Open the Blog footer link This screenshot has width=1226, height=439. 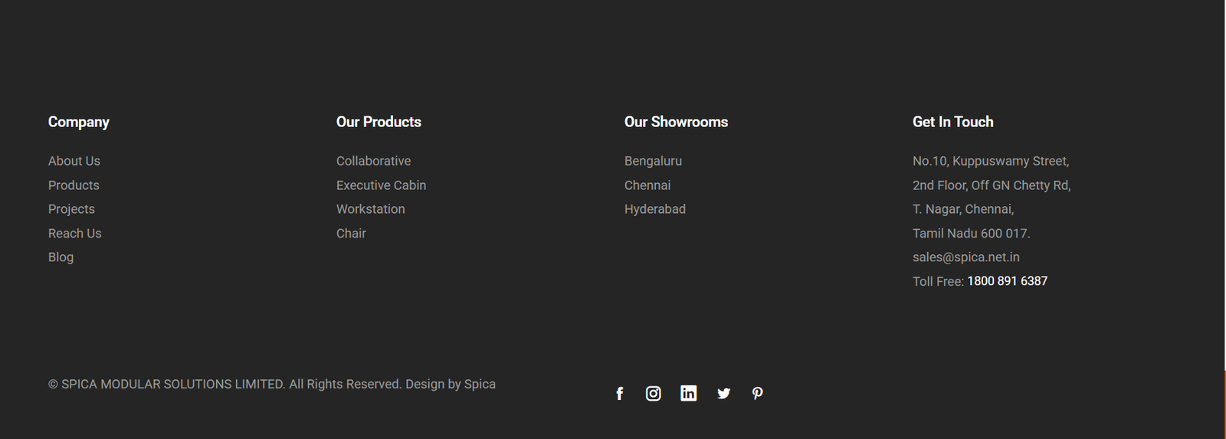pyautogui.click(x=61, y=257)
